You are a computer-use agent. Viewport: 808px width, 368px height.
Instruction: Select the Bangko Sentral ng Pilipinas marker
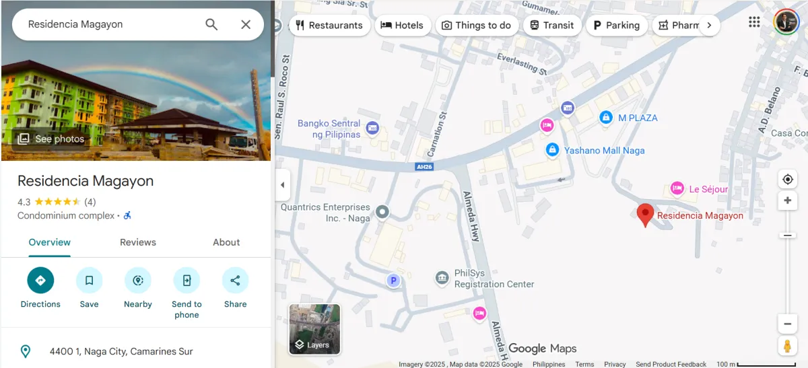tap(372, 128)
